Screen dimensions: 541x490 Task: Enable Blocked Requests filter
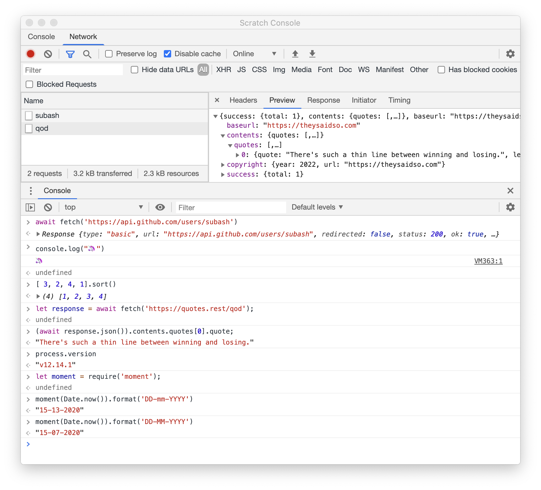(x=29, y=84)
